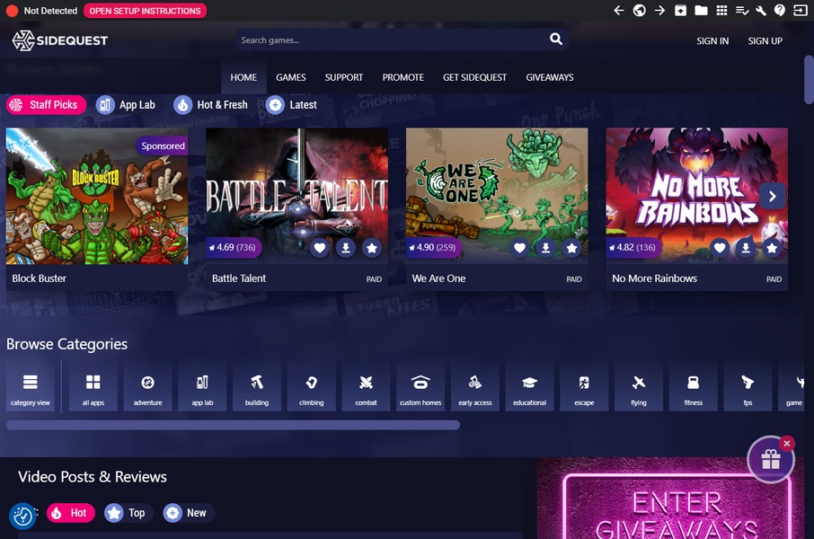The image size is (814, 539).
Task: Open the flying category
Action: 638,388
